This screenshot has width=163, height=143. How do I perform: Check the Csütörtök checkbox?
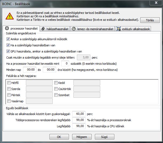click(56, 89)
